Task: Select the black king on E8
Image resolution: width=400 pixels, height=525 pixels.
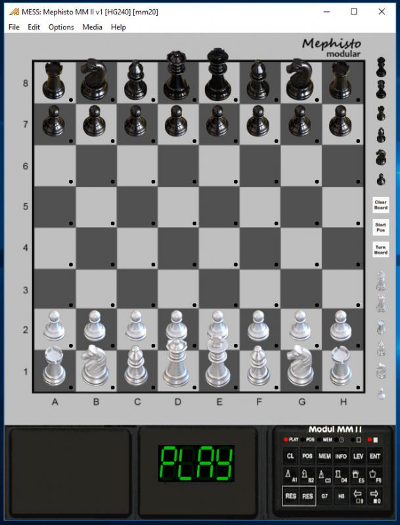Action: coord(218,75)
